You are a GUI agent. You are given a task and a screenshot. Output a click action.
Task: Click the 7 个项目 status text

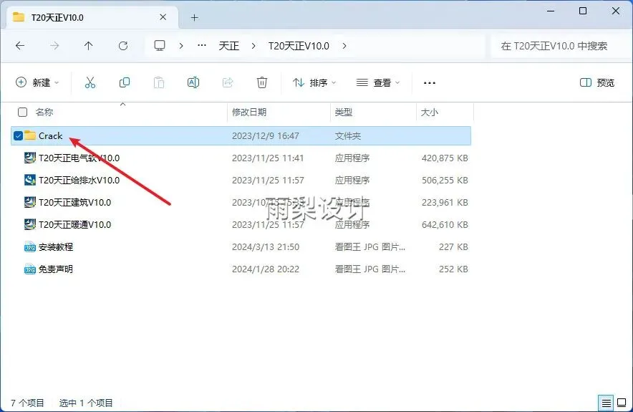tap(27, 403)
